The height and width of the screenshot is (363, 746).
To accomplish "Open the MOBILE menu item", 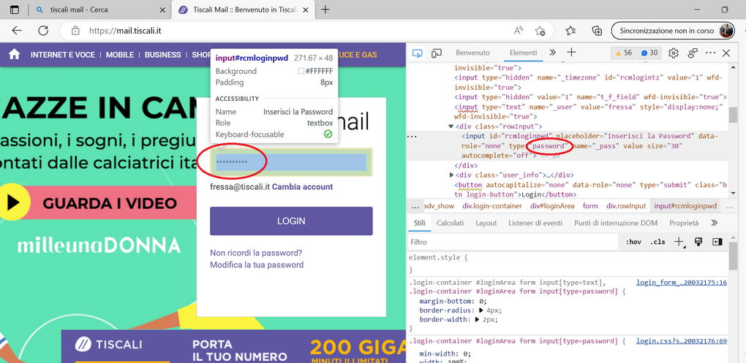I will pos(120,55).
